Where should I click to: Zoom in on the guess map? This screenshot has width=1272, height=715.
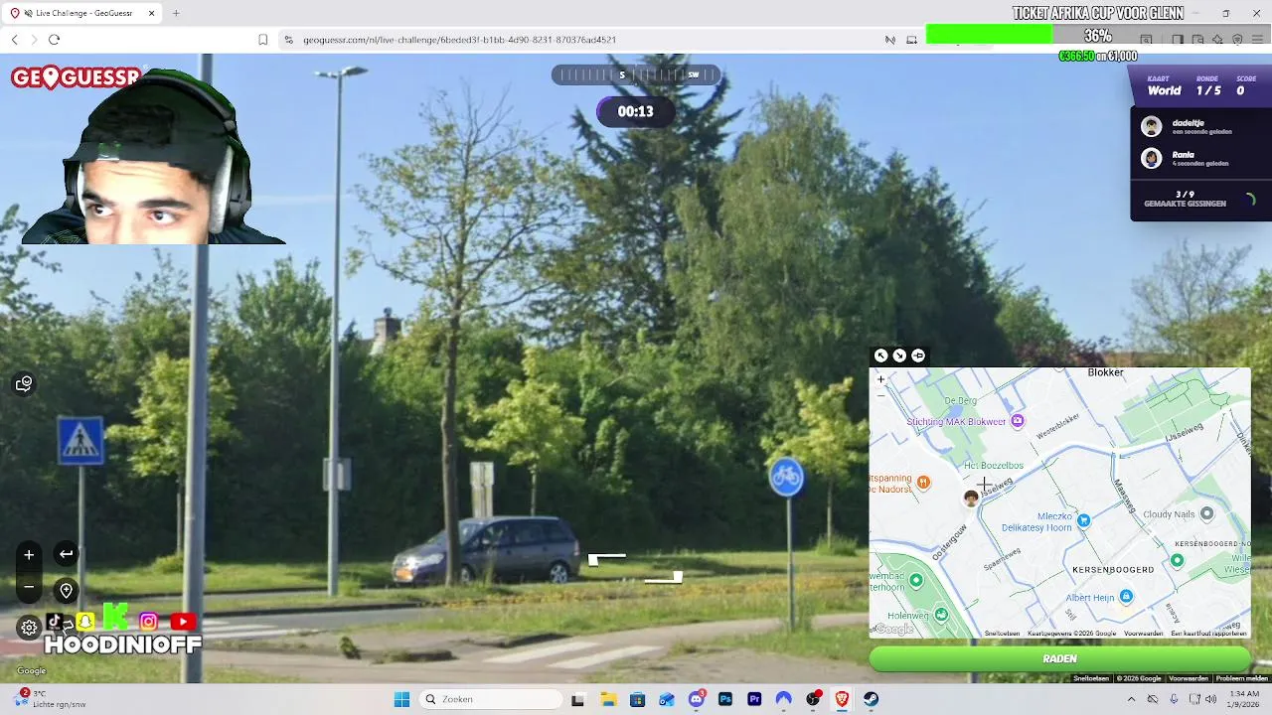(x=880, y=379)
